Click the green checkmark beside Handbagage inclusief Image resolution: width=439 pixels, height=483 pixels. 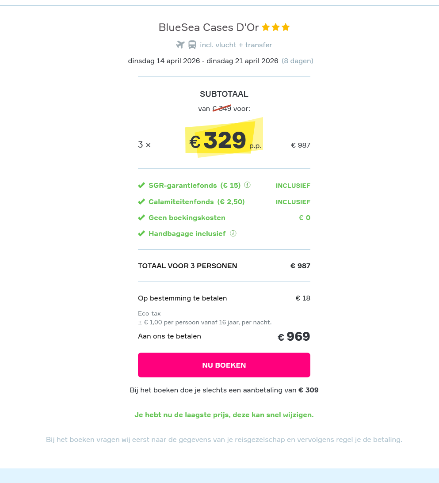tap(141, 233)
